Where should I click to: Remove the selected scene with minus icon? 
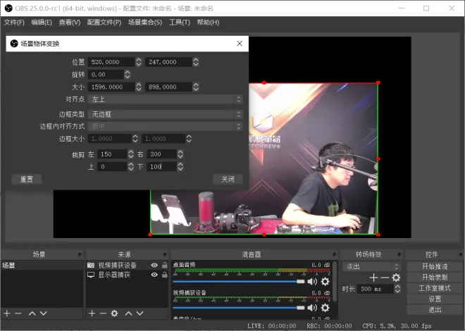tap(18, 313)
